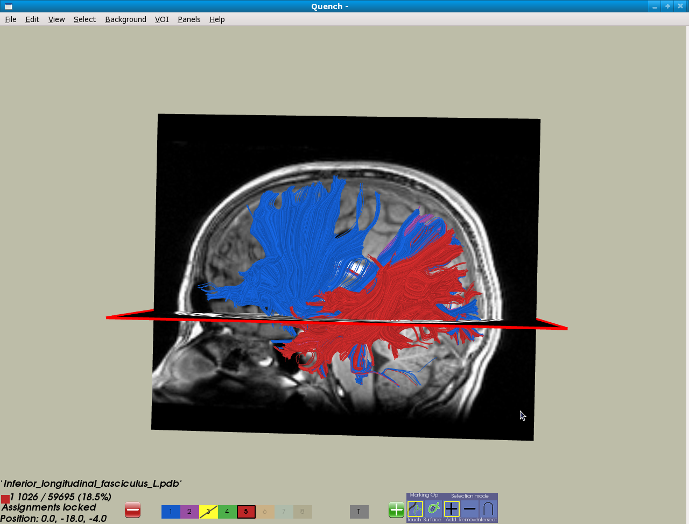Open the File menu
Screen dimensions: 689x524
click(11, 19)
